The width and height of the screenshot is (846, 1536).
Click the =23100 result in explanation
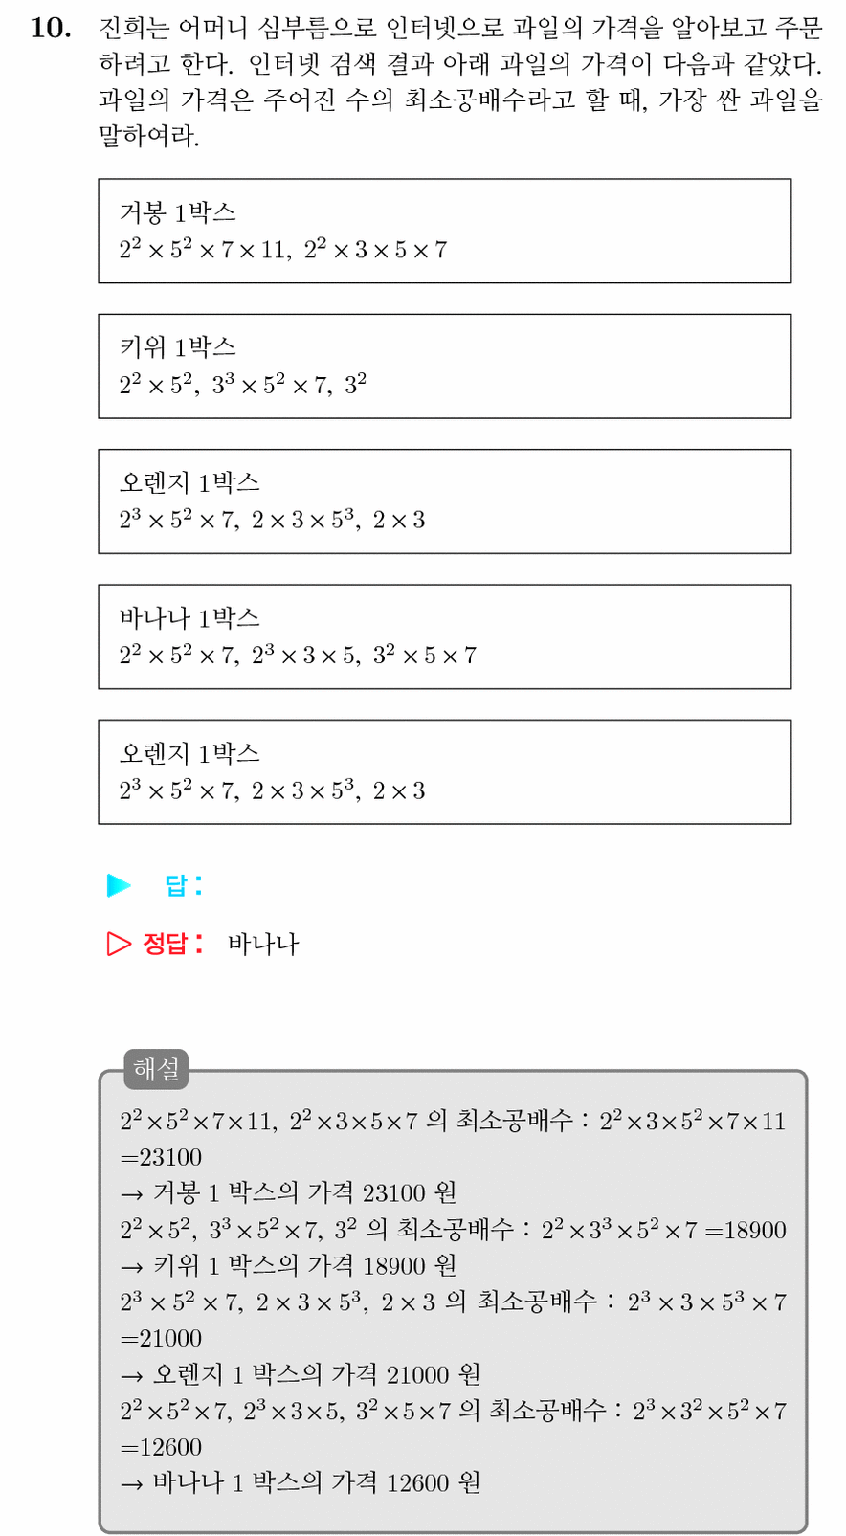click(161, 1157)
